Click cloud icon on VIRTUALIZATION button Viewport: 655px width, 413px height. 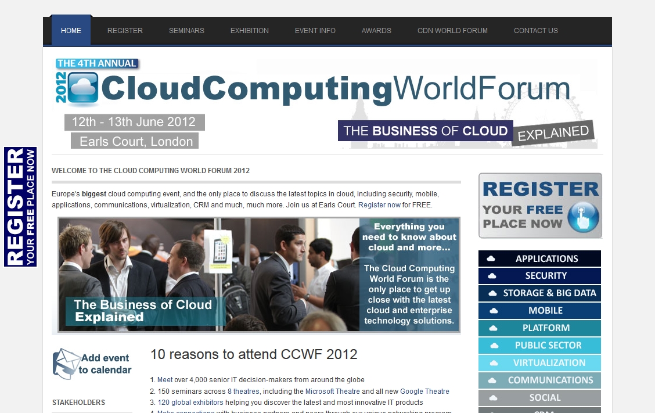(x=494, y=363)
